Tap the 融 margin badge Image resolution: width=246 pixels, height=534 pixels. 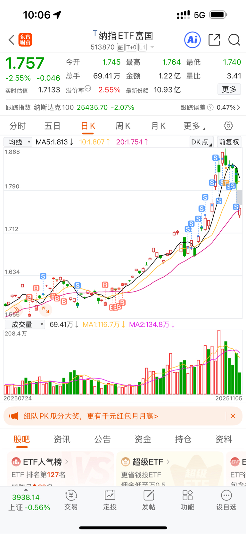(x=120, y=48)
